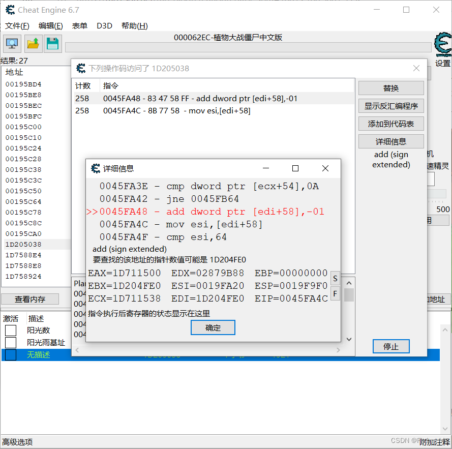The image size is (452, 449).
Task: Click the EAX=1D711500 register value
Action: tap(124, 273)
